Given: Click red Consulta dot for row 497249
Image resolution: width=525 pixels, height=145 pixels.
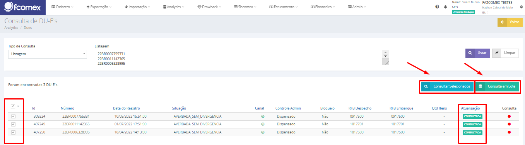Looking at the screenshot, I should pos(509,124).
